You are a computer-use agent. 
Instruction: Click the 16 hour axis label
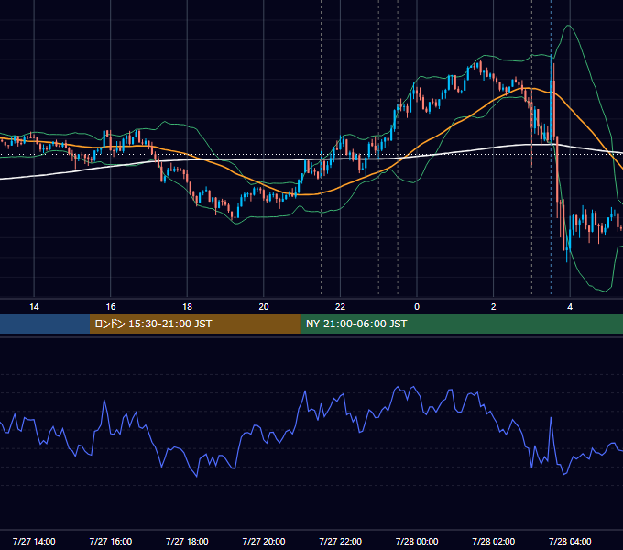111,307
